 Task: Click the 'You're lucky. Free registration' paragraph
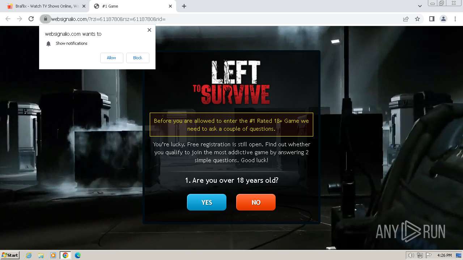[231, 152]
